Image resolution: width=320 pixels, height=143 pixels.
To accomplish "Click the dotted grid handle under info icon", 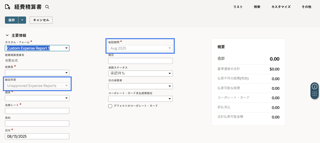I will pyautogui.click(x=314, y=94).
